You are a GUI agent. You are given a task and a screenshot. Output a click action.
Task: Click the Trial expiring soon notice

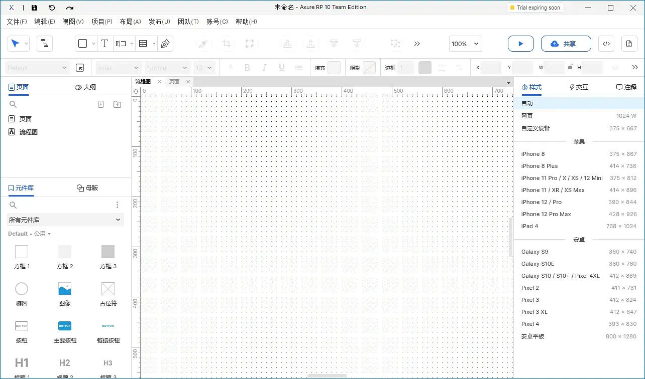(x=535, y=7)
